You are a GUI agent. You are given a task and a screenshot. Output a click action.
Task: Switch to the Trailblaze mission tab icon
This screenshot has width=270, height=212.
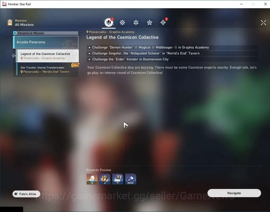click(x=122, y=23)
